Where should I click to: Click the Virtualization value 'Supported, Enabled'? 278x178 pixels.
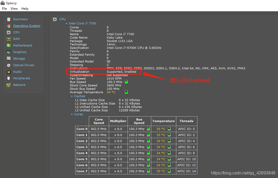[121, 72]
